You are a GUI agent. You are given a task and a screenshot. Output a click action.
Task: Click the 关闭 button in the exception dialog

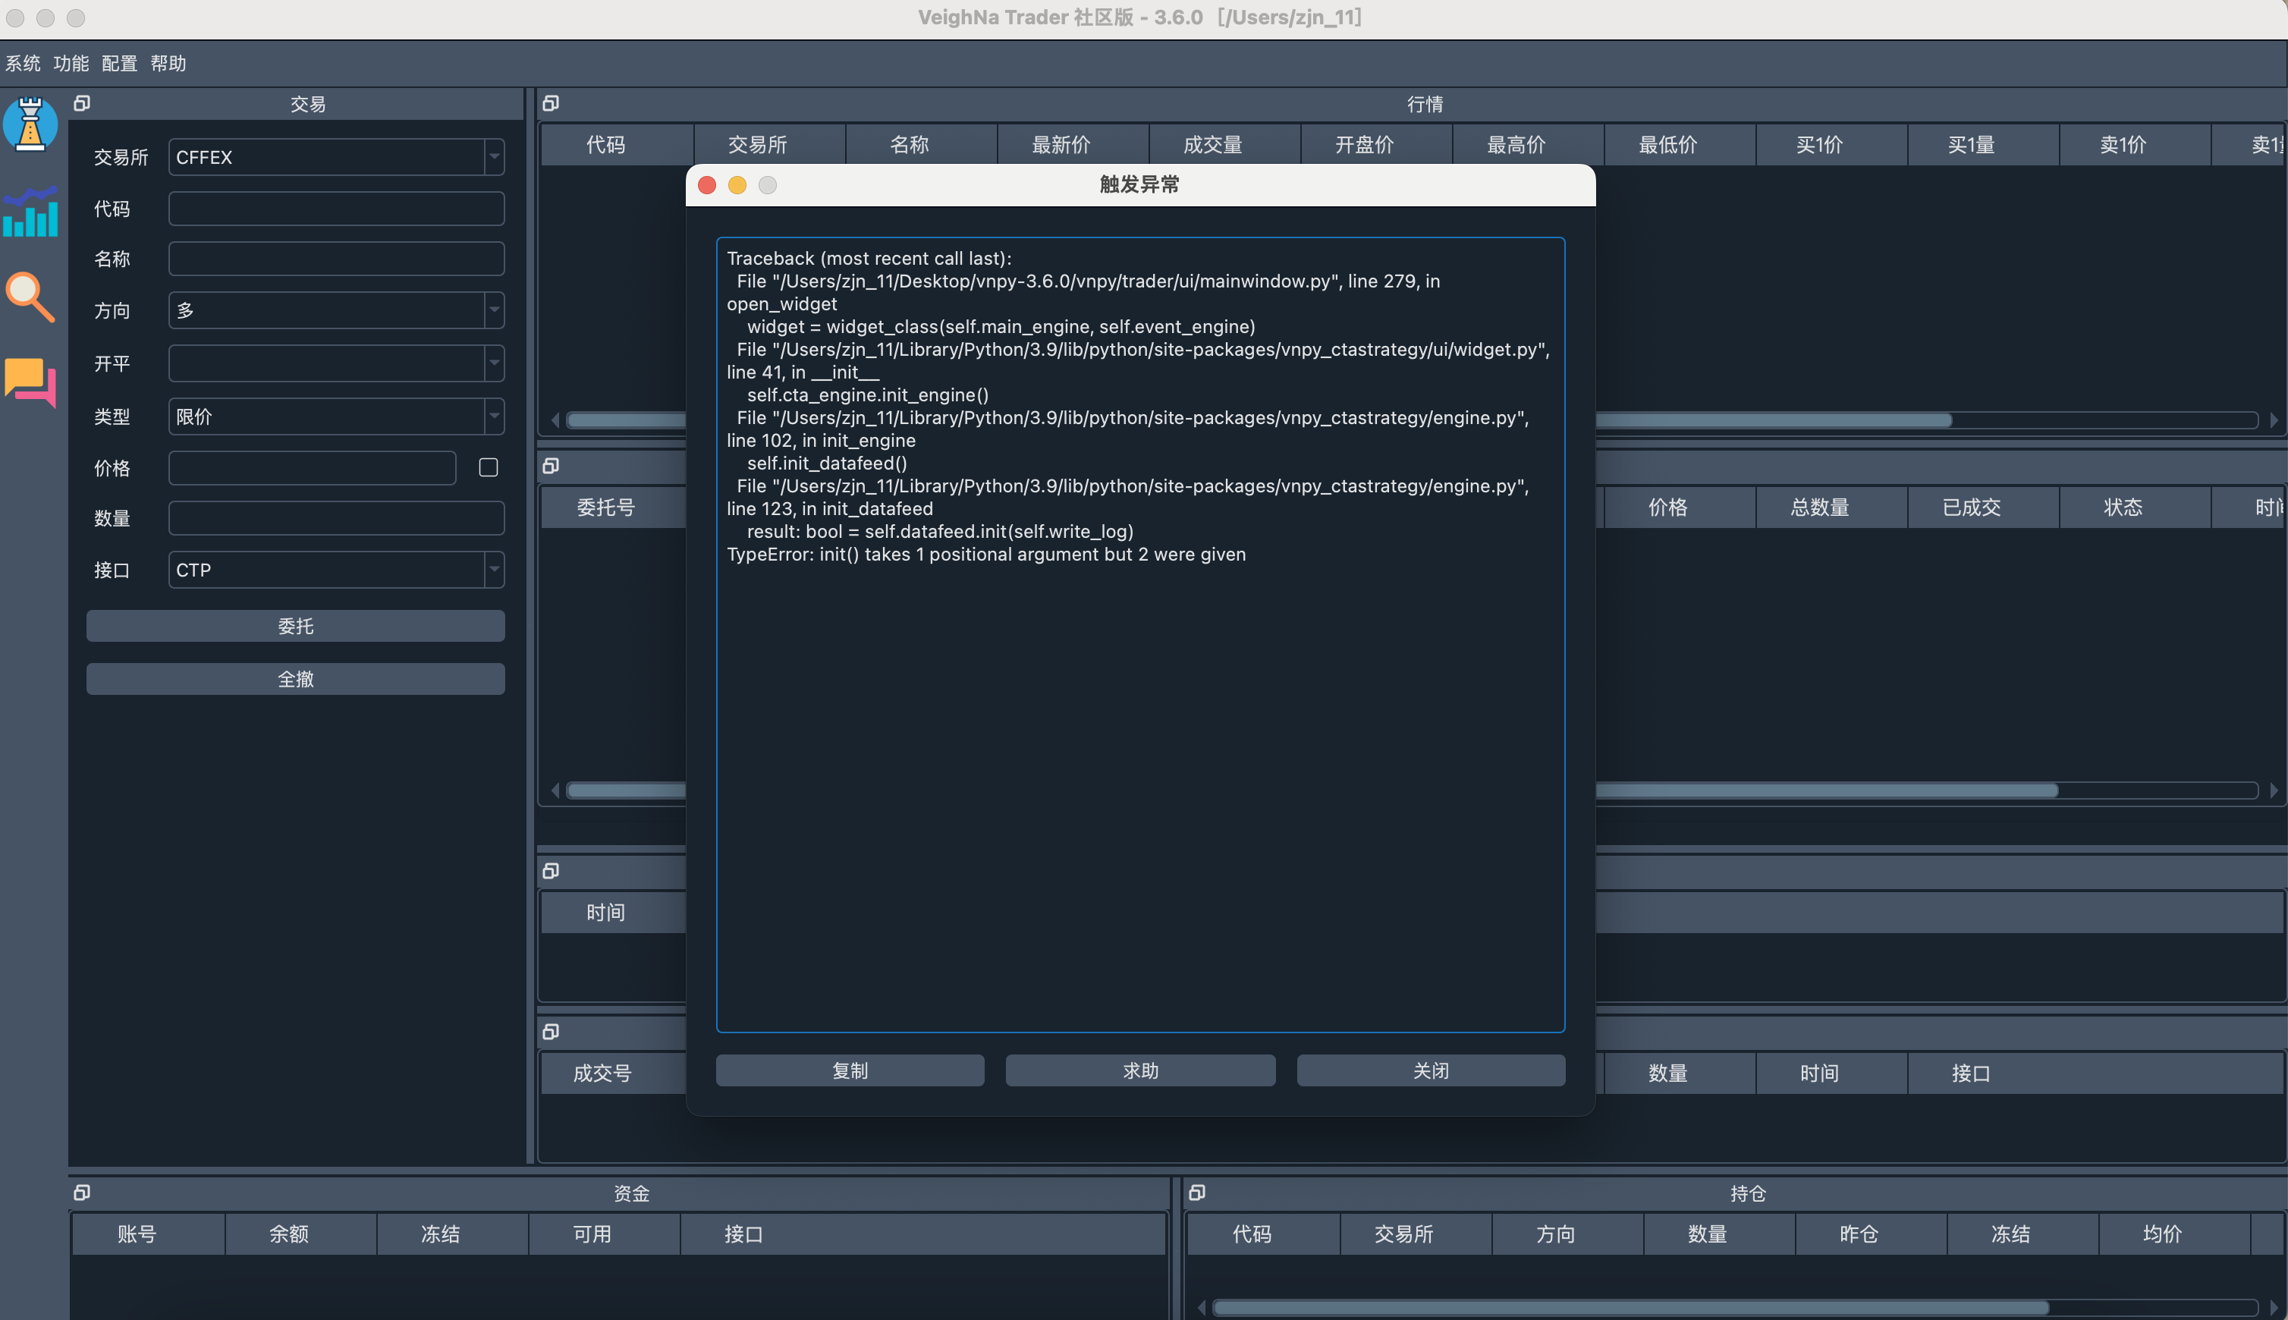(1431, 1070)
